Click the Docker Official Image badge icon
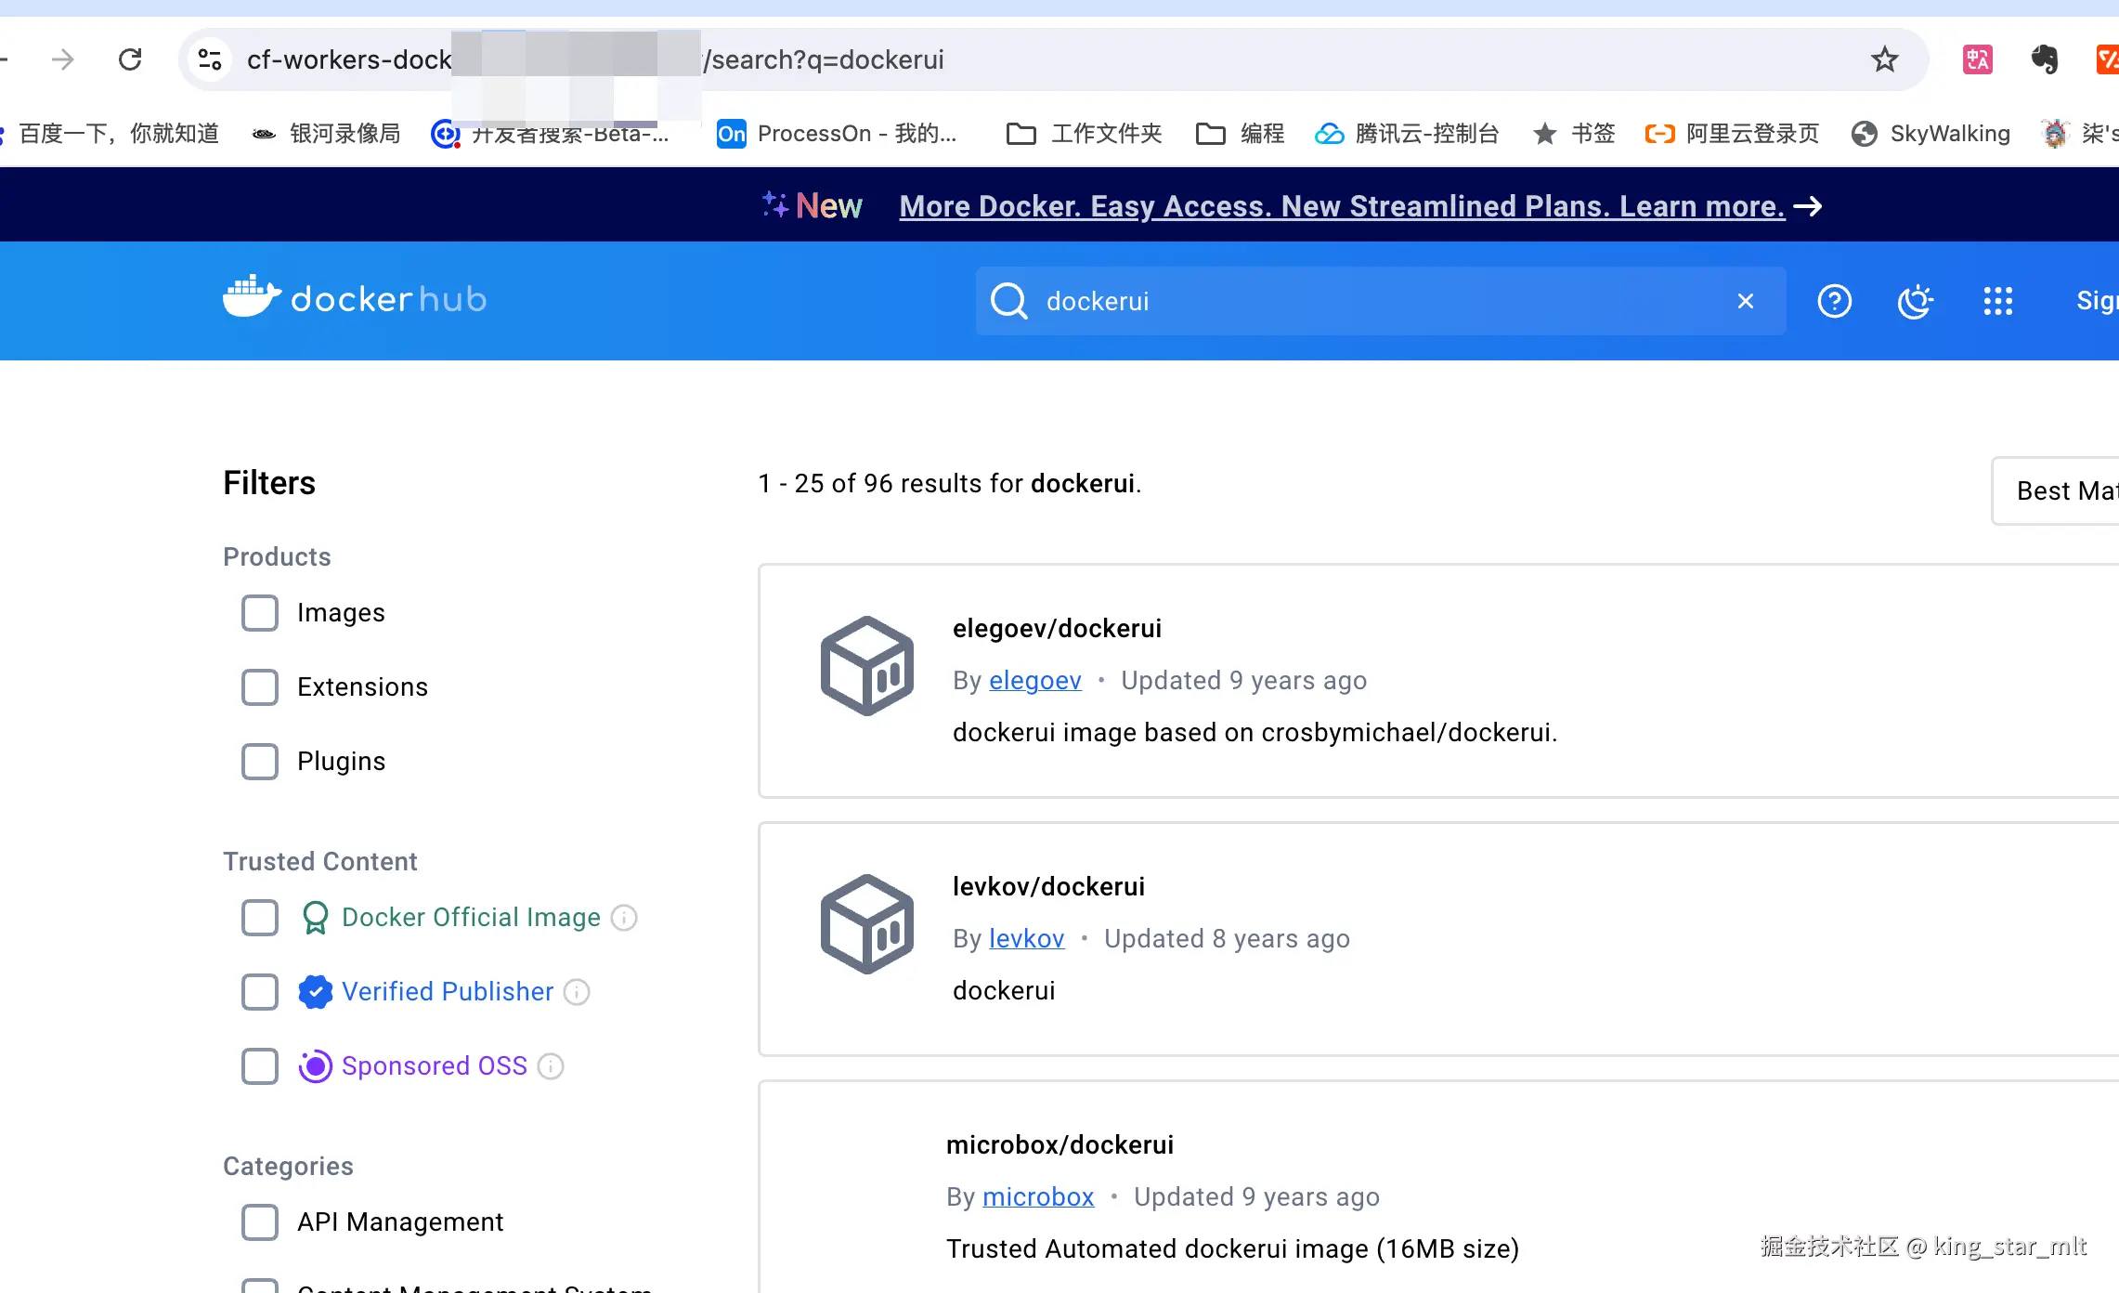2119x1293 pixels. pos(316,918)
